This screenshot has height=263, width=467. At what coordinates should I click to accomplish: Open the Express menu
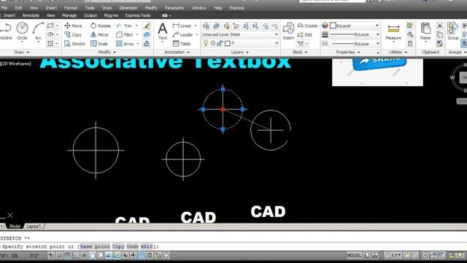tap(236, 8)
